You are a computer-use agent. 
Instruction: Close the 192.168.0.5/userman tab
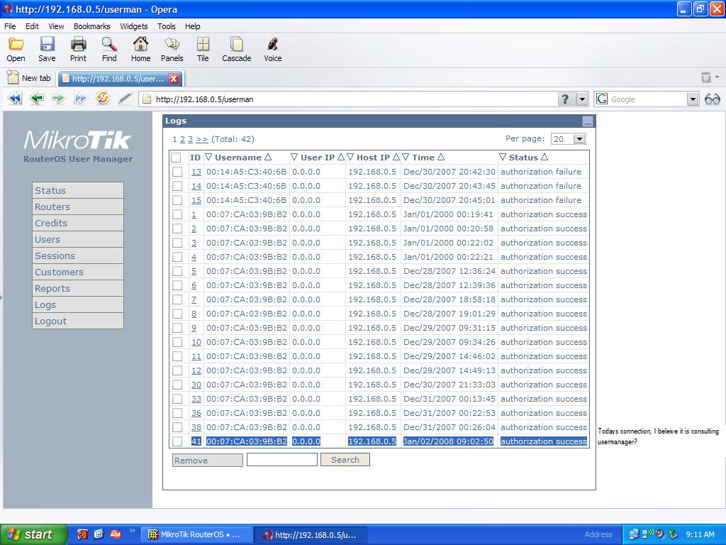tap(174, 79)
